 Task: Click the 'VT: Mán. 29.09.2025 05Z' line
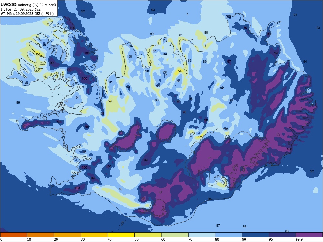tap(27, 14)
